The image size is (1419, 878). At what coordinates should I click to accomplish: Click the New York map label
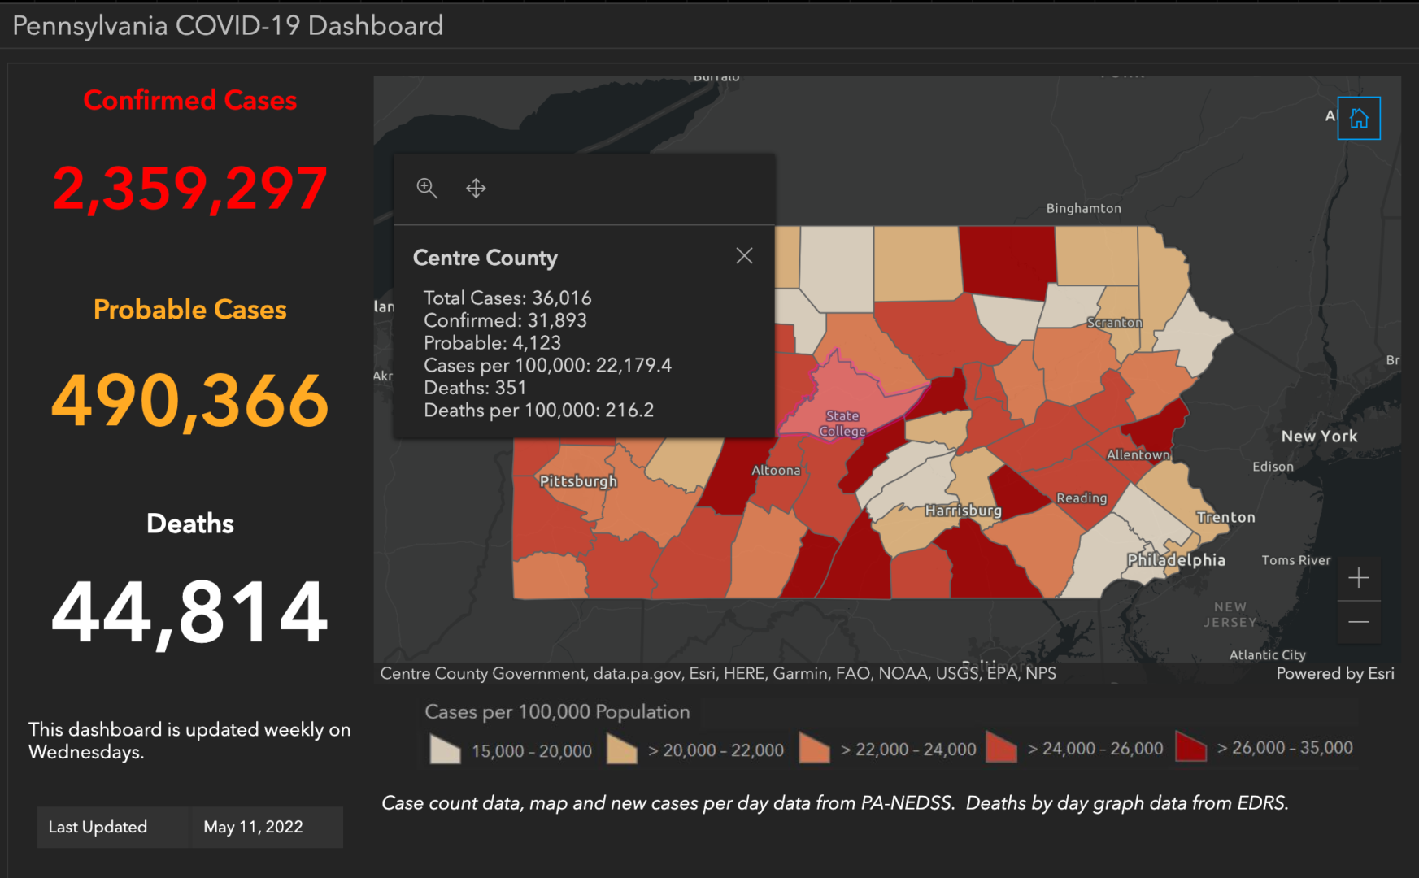[x=1319, y=436]
